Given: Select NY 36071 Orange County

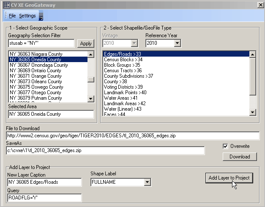Looking at the screenshot, I should pos(48,76).
